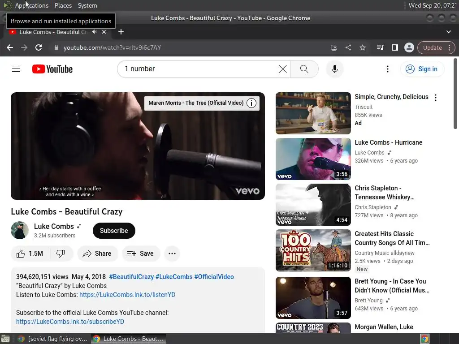Image resolution: width=459 pixels, height=344 pixels.
Task: Open the Places menu
Action: tap(63, 5)
